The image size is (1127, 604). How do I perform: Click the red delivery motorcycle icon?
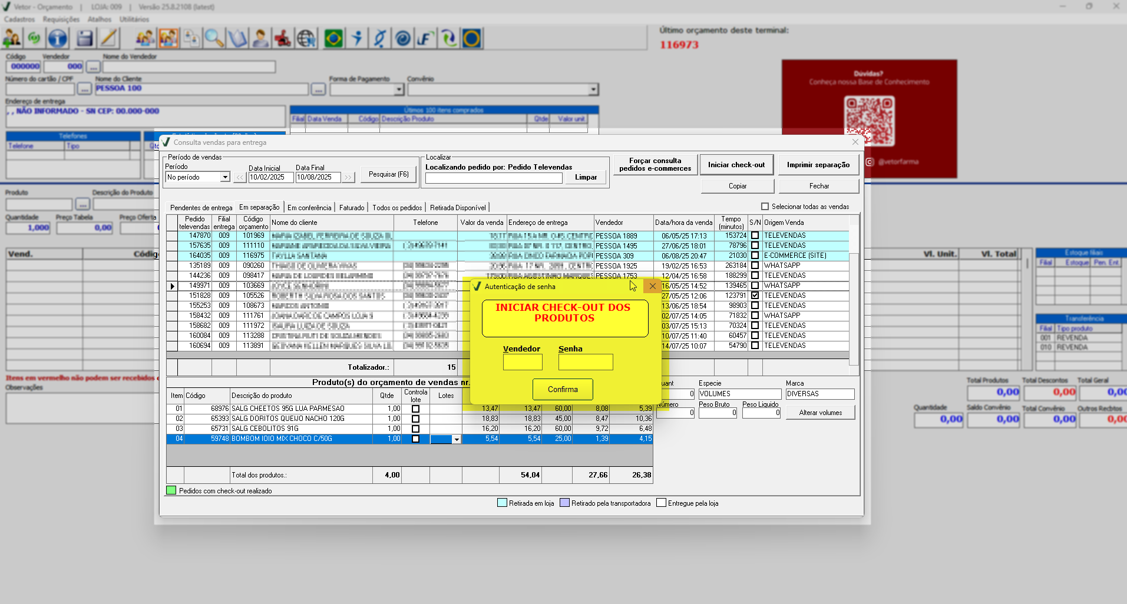(x=283, y=39)
